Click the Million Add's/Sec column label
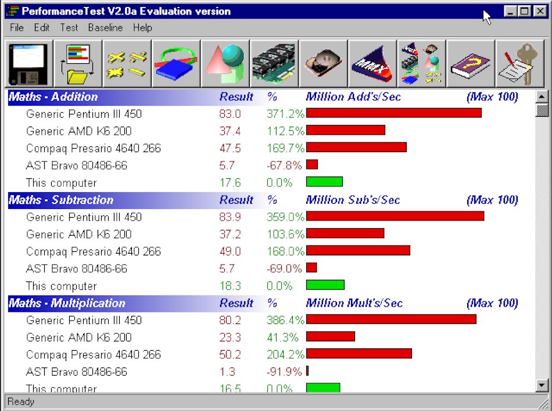This screenshot has width=552, height=411. 353,97
